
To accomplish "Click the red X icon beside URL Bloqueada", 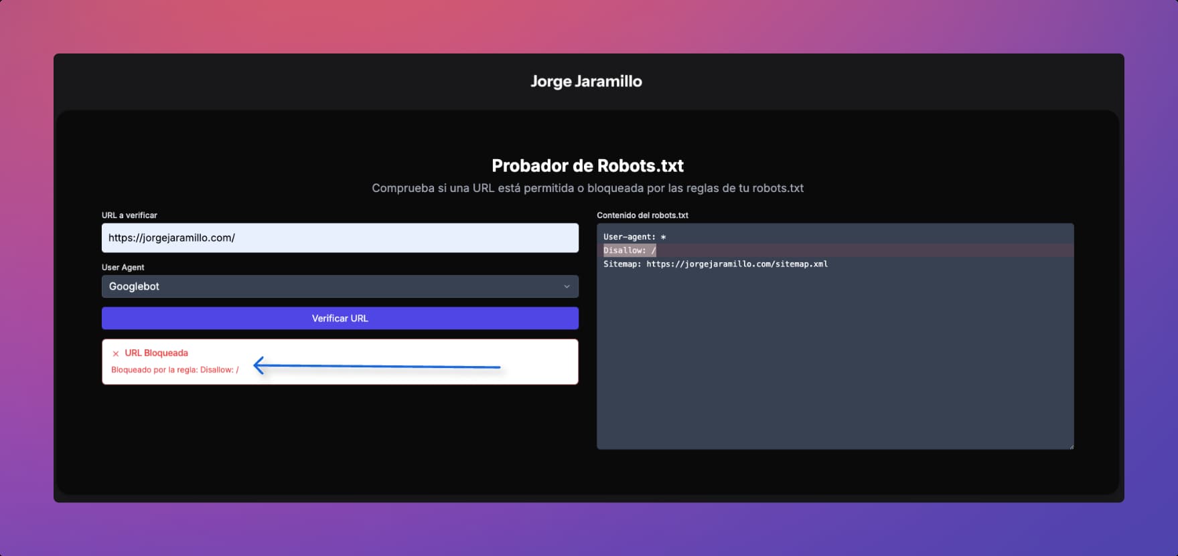I will (x=116, y=353).
